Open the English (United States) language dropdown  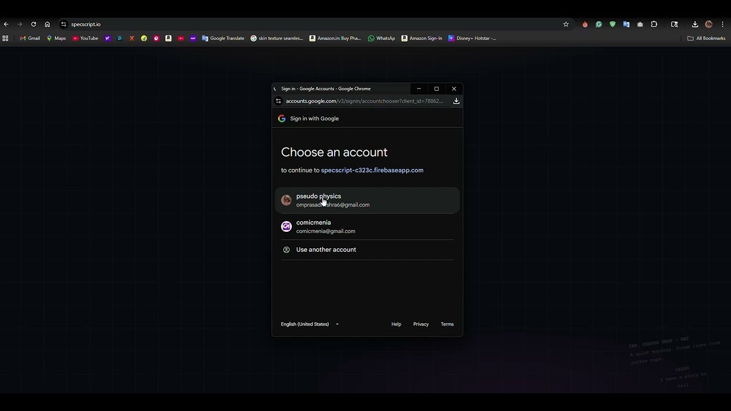310,324
